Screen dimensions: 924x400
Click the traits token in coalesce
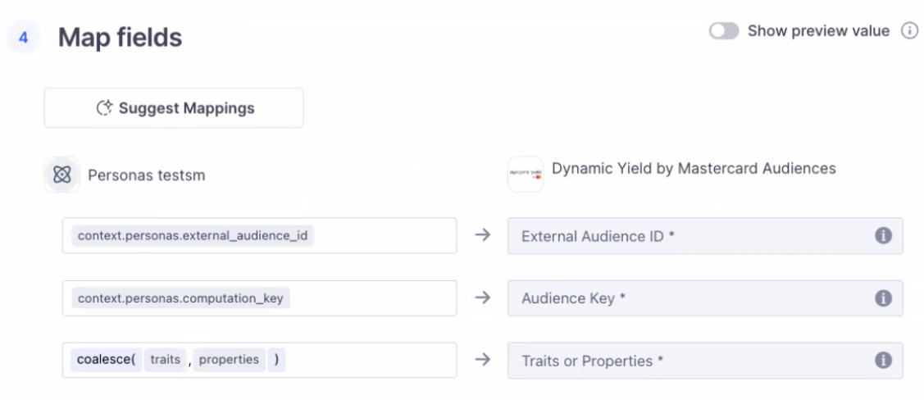click(x=165, y=359)
